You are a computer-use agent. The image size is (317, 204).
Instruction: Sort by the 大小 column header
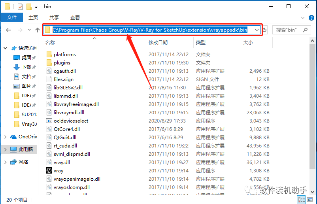coord(248,42)
